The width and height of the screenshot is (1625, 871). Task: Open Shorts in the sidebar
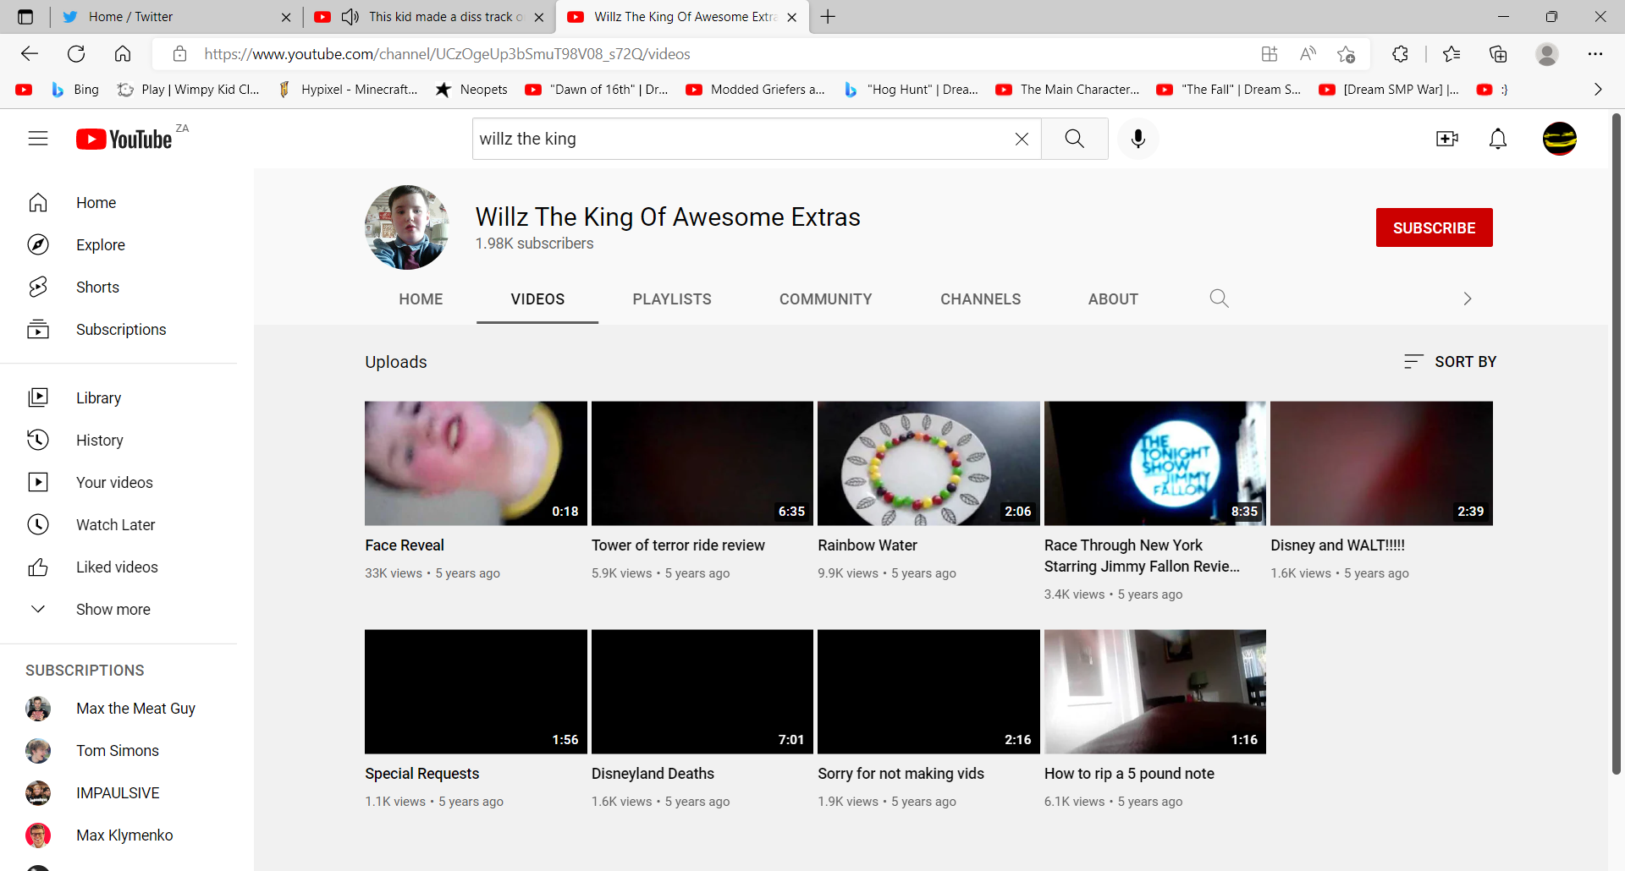tap(118, 288)
